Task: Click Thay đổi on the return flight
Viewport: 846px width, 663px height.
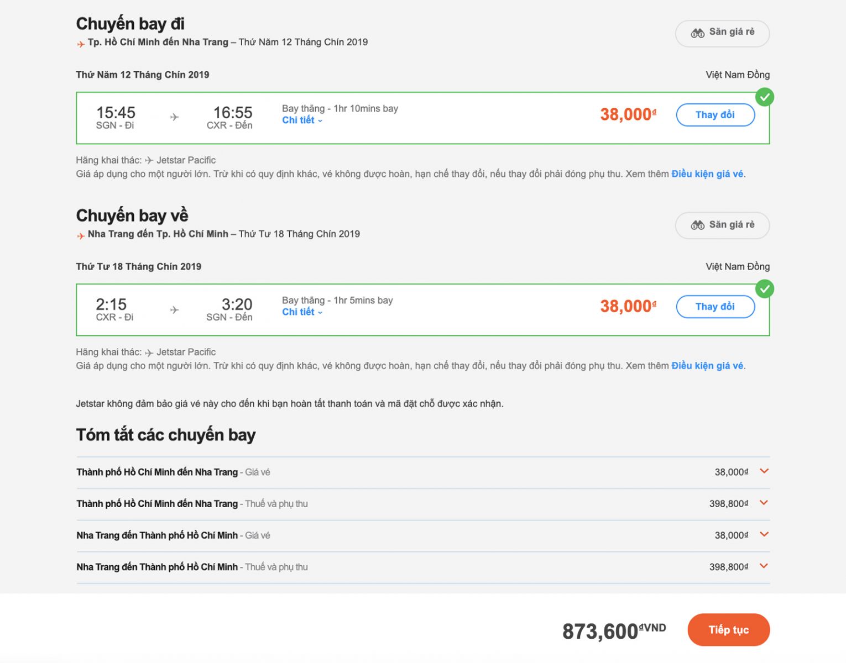Action: [716, 307]
